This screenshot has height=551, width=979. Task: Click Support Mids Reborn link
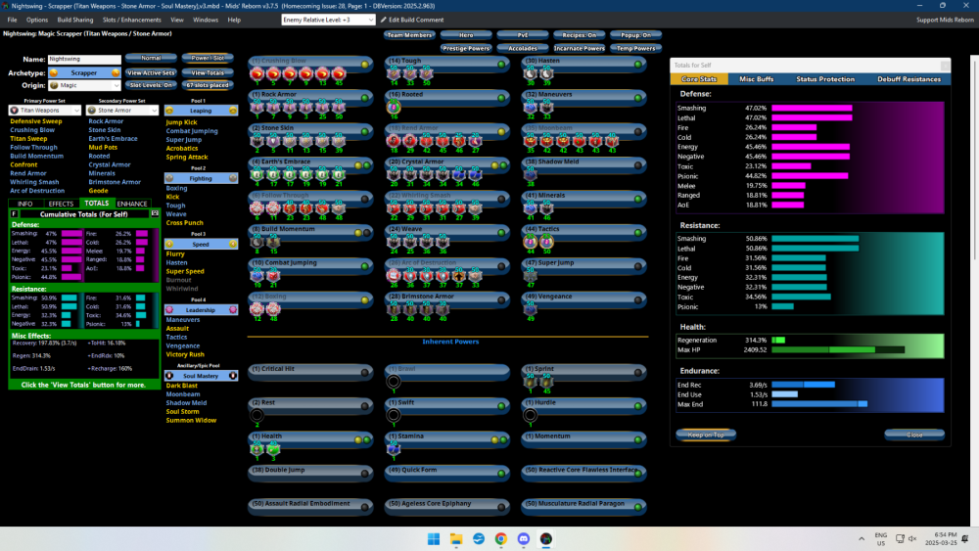pyautogui.click(x=945, y=20)
